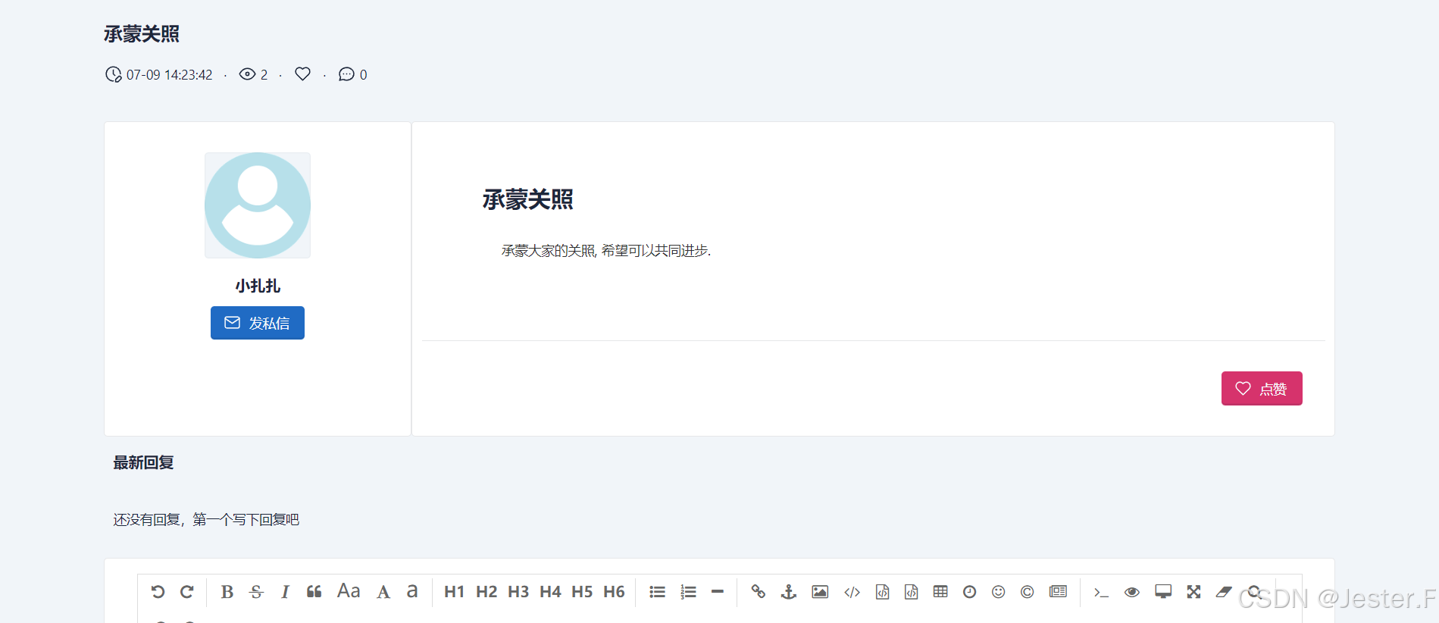Insert HTML entities with copyright icon
This screenshot has width=1439, height=623.
tap(1028, 592)
